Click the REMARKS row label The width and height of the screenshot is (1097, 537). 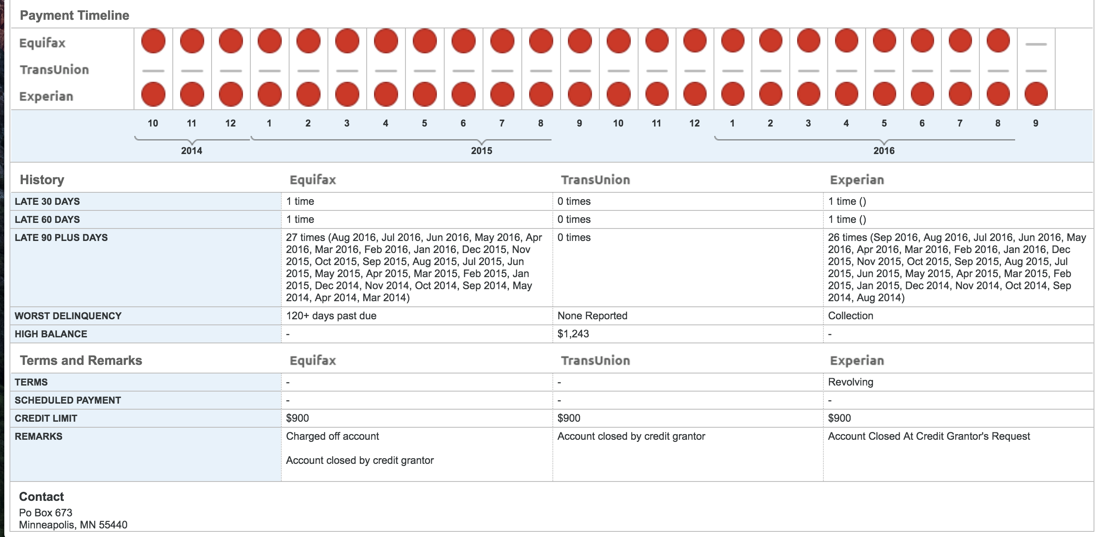38,436
